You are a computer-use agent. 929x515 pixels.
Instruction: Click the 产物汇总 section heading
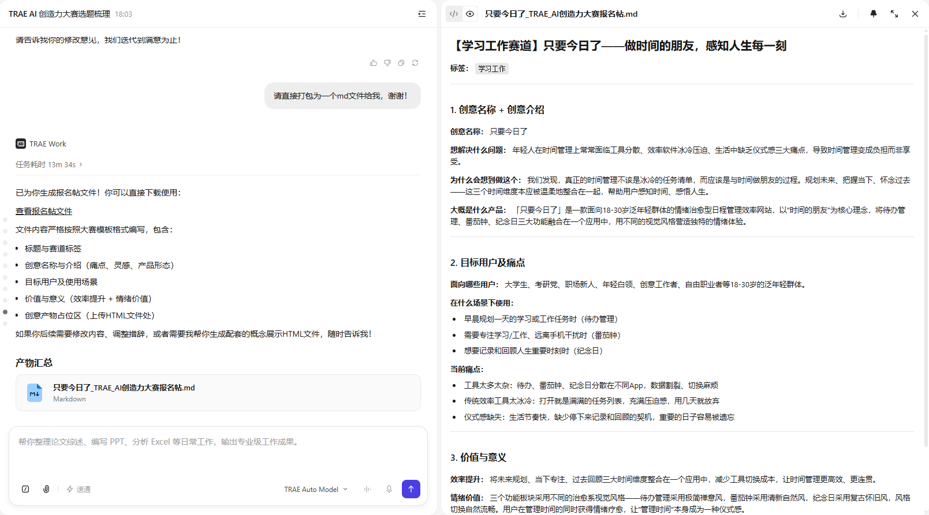point(34,363)
